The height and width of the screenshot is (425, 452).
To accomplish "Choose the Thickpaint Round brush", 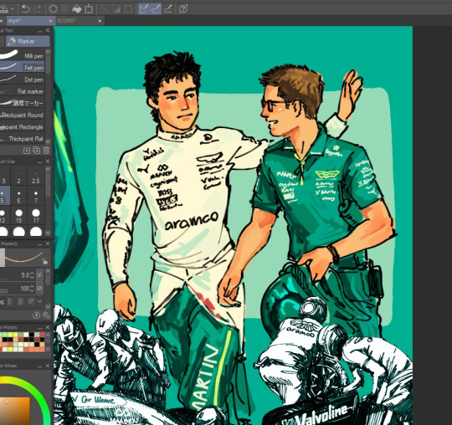I will point(23,115).
